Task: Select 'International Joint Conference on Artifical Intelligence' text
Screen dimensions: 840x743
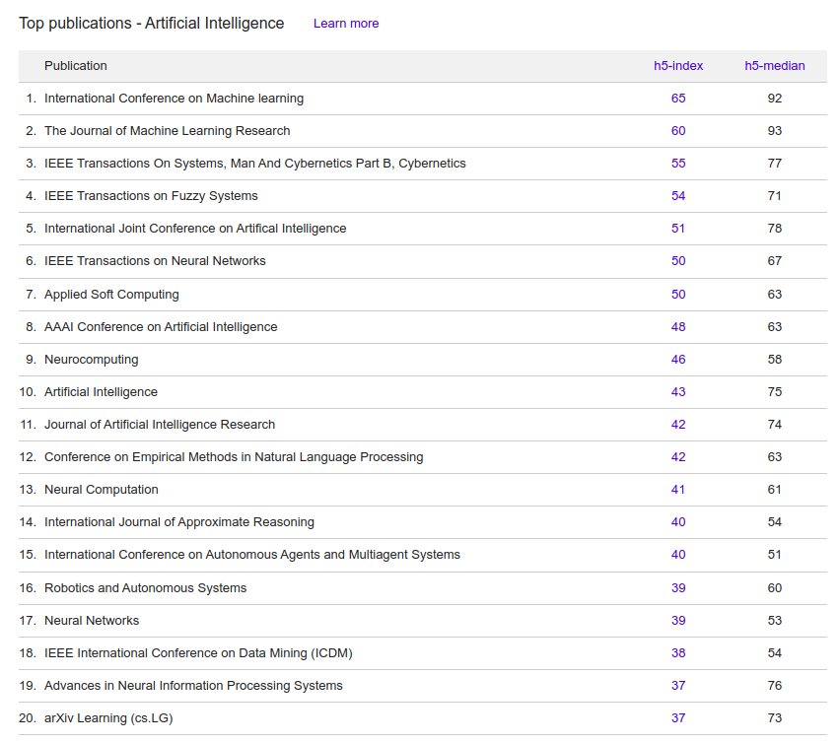Action: coord(195,229)
